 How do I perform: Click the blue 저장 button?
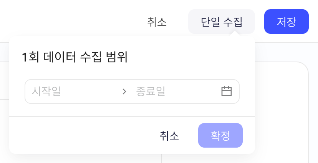(287, 22)
